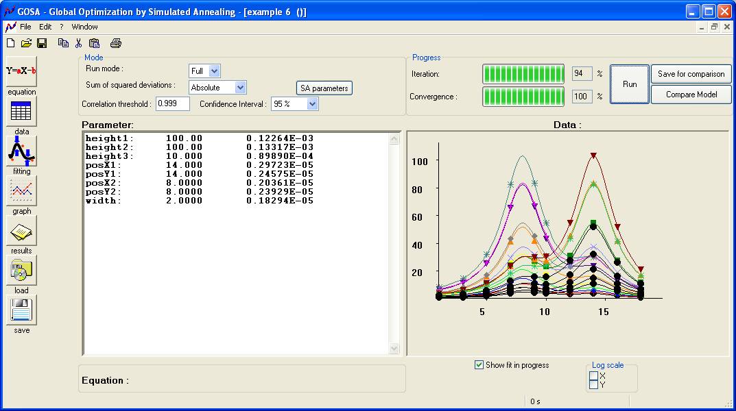
Task: Select the height1 parameter row
Action: 200,138
